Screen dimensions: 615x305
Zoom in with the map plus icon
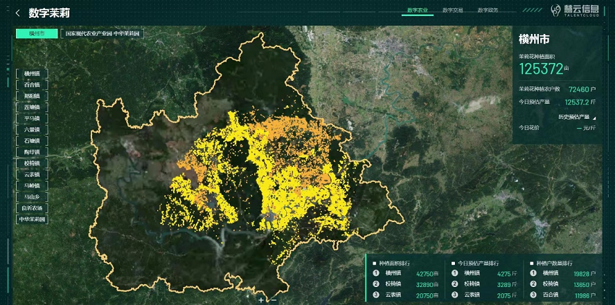[x=260, y=300]
